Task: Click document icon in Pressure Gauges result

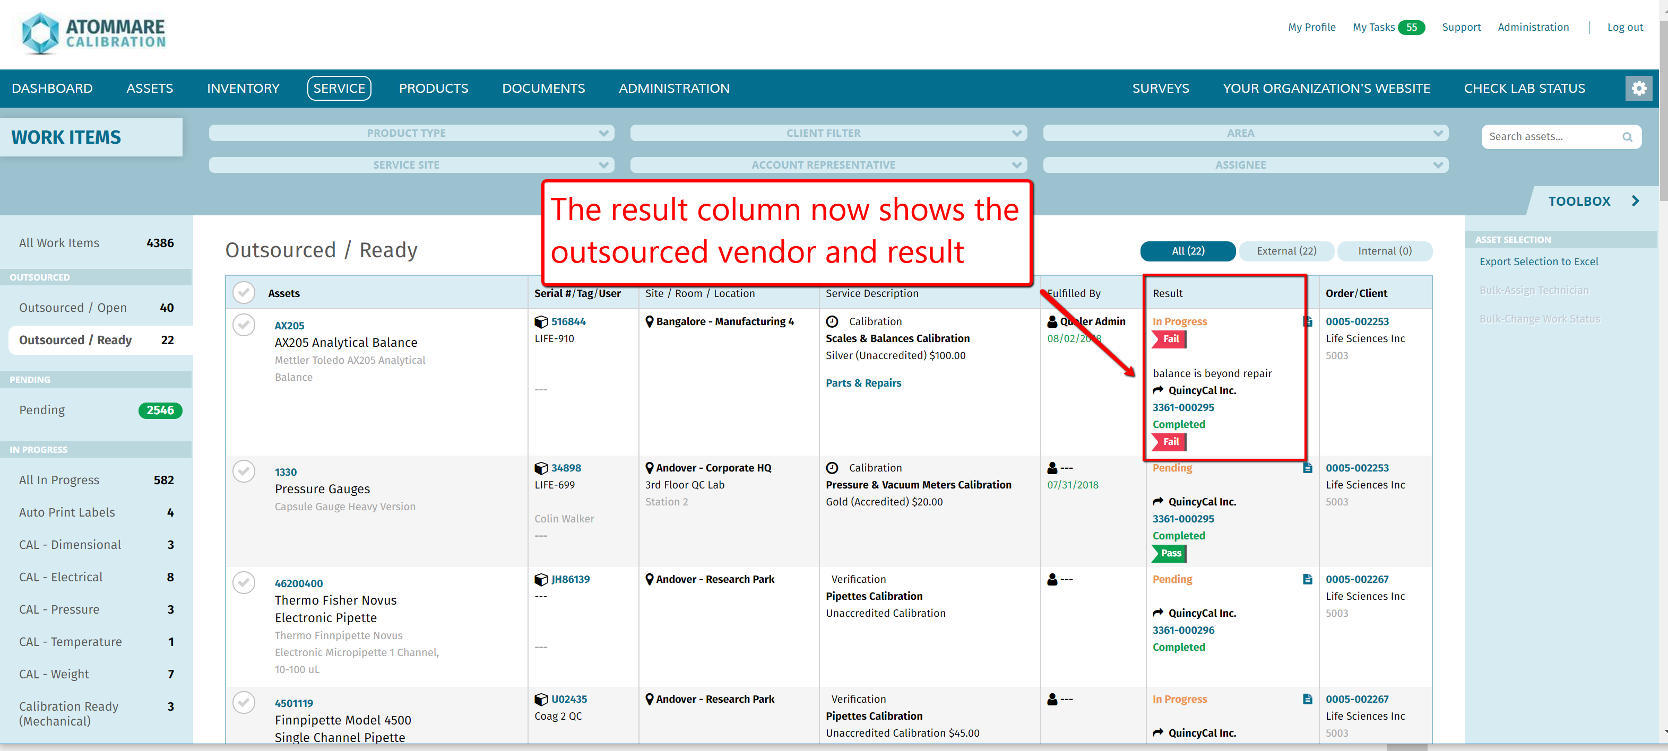Action: 1307,468
